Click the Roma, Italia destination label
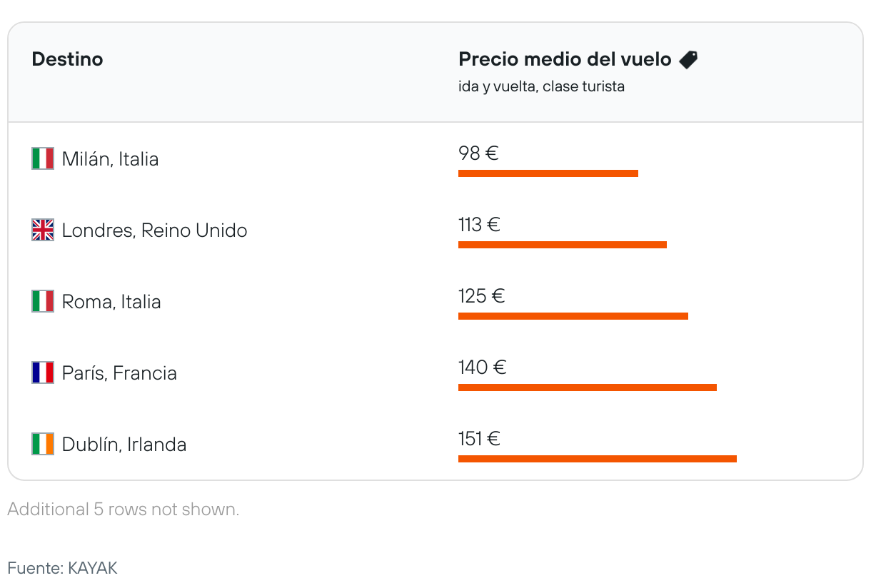Screen dimensions: 871x588 point(111,301)
